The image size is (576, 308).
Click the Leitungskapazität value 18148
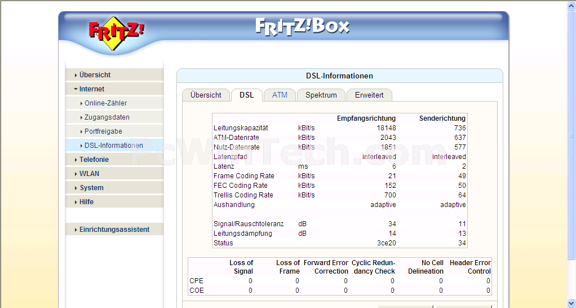(x=386, y=128)
